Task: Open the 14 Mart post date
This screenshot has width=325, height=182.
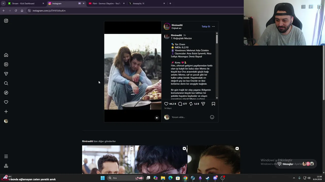Action: click(168, 108)
